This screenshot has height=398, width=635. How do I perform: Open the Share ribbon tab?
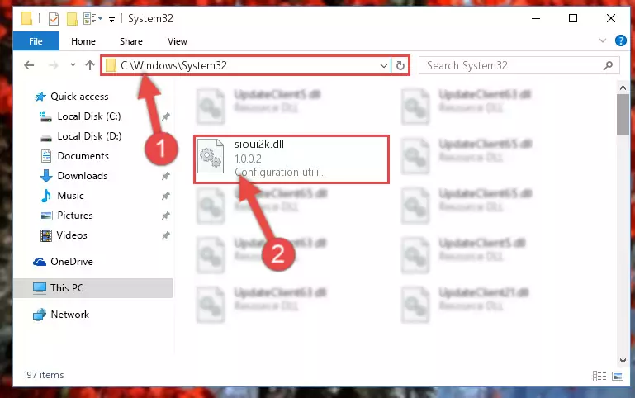tap(130, 41)
